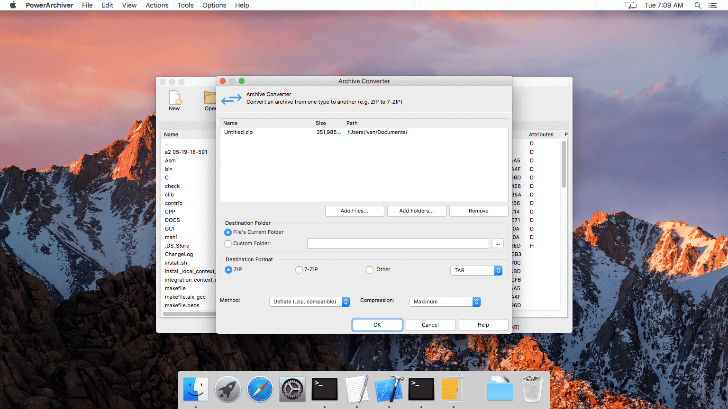Open the TAR format dropdown

476,270
